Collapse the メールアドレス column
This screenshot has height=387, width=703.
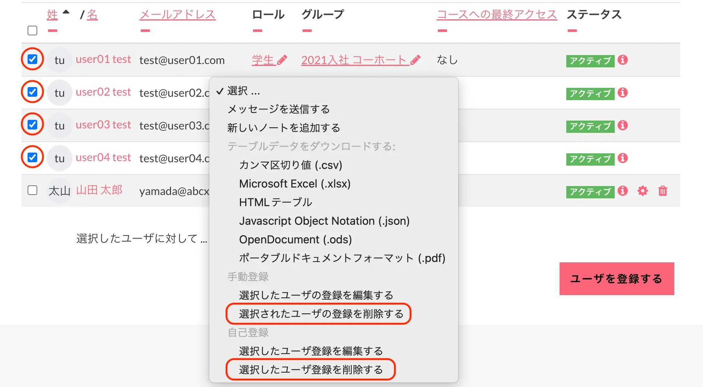click(145, 31)
